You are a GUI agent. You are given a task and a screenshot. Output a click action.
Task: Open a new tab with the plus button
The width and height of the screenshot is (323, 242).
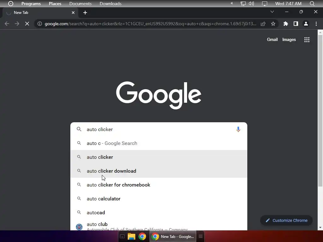pos(85,13)
